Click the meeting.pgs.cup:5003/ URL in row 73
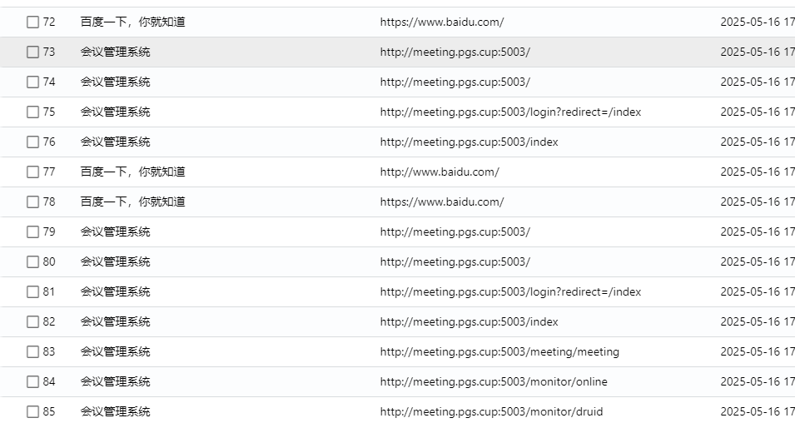 pos(455,52)
